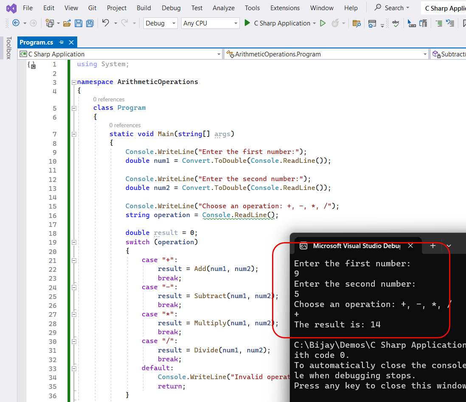Image resolution: width=466 pixels, height=402 pixels.
Task: Run the spell checker abc icon
Action: 396,23
